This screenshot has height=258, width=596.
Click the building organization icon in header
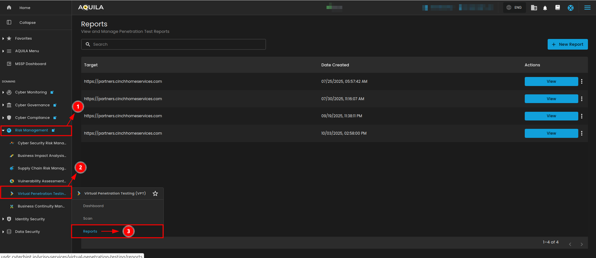pos(534,8)
